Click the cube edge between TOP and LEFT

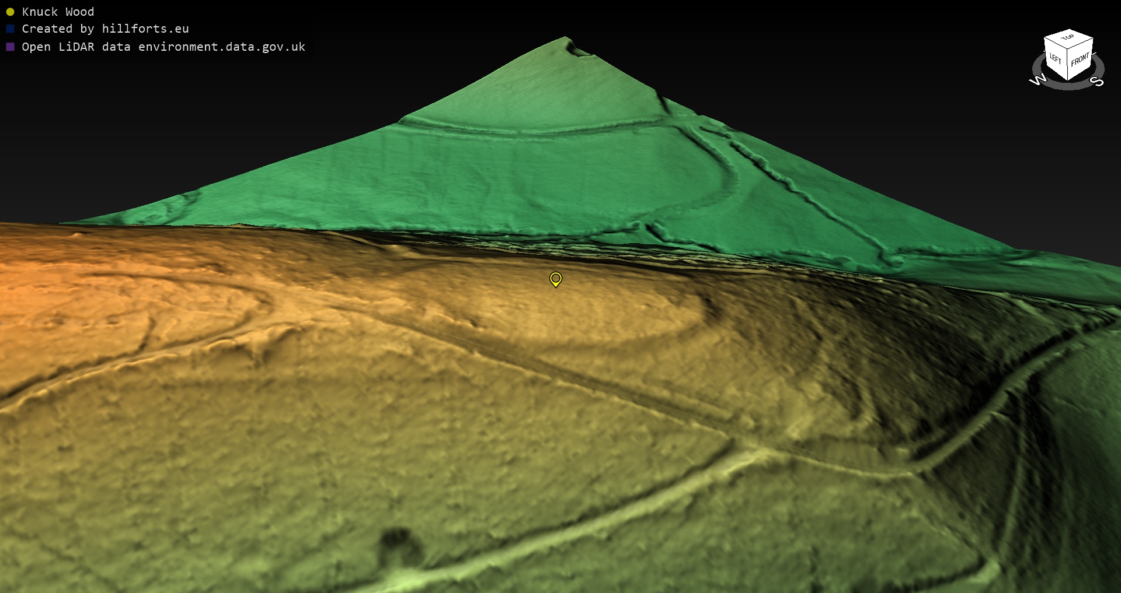tap(1056, 44)
